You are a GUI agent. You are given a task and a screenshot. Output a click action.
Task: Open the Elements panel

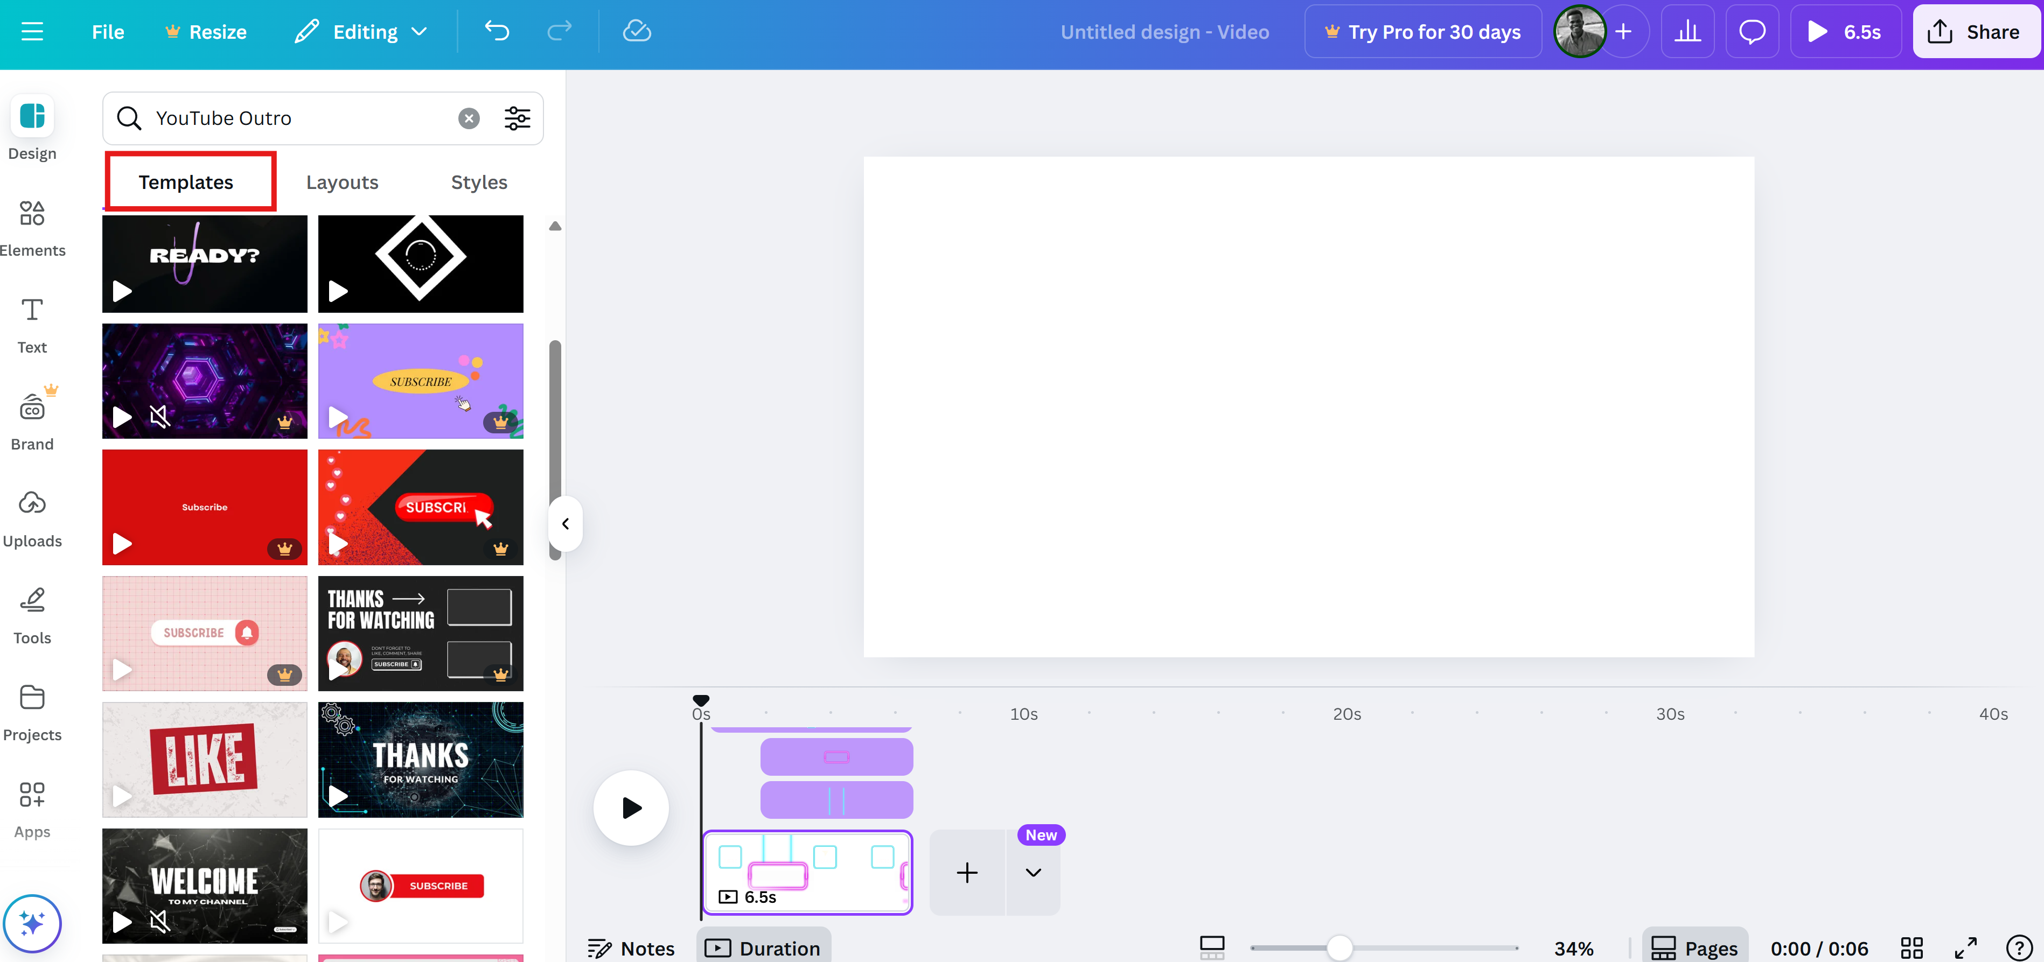coord(32,226)
